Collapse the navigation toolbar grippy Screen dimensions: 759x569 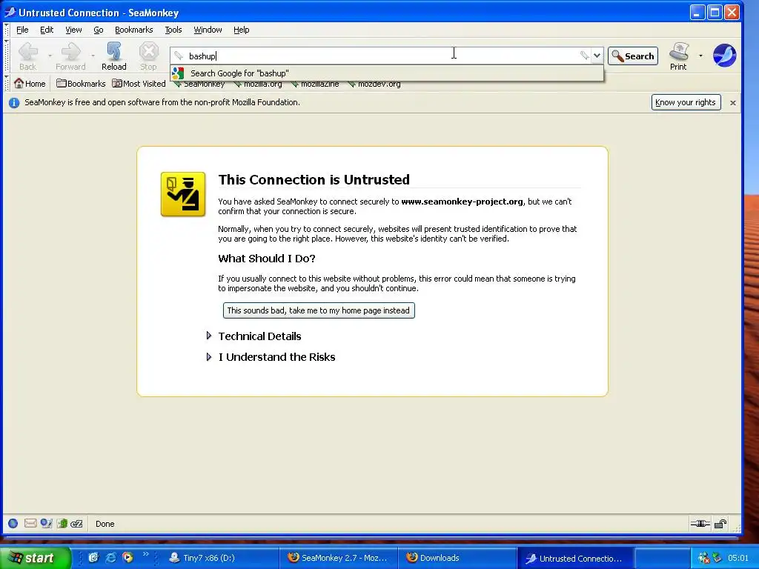[x=6, y=56]
